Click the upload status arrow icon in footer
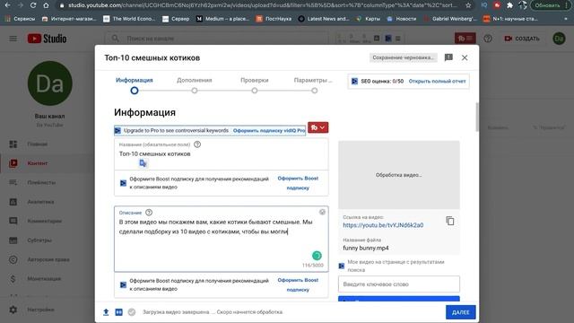 tap(106, 312)
